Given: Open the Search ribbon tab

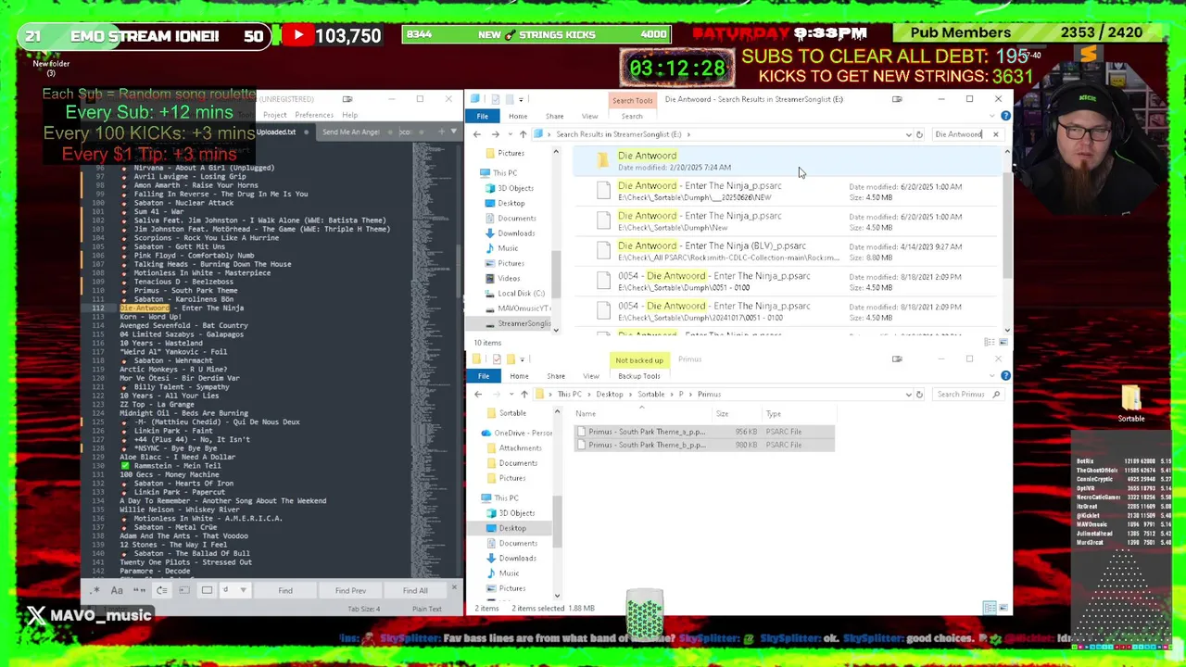Looking at the screenshot, I should point(632,116).
